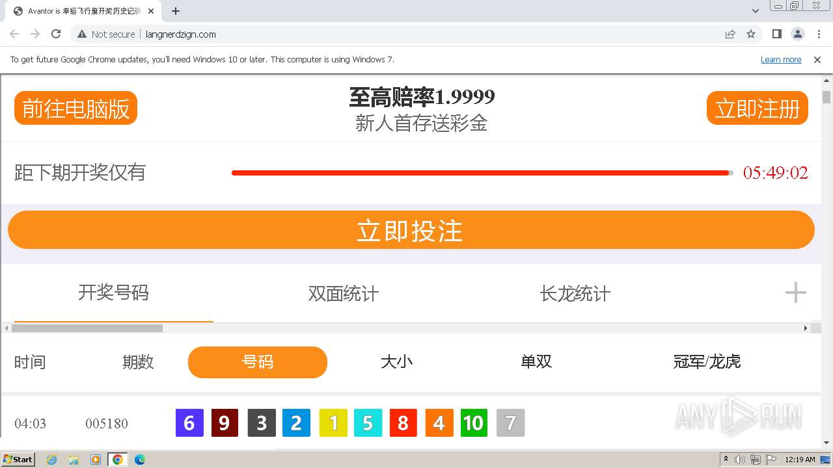Open Internet Explorer from the taskbar

(52, 460)
